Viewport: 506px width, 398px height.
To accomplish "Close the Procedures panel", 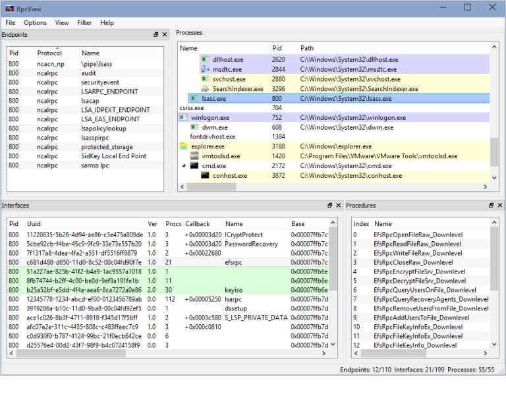I will point(501,206).
